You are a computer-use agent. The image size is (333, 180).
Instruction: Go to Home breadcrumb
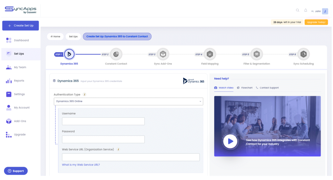(55, 37)
